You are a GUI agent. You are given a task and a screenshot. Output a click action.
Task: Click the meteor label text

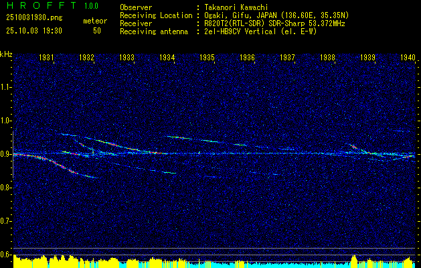(95, 21)
